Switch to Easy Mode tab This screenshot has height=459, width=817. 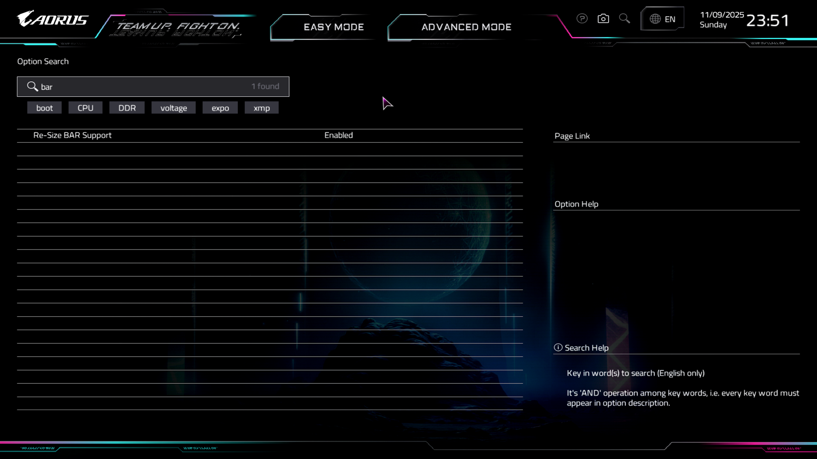click(334, 27)
